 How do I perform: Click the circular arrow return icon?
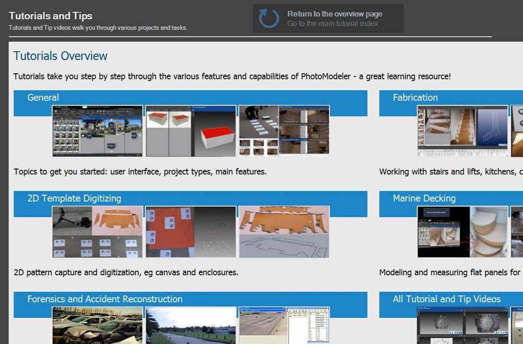pos(269,19)
